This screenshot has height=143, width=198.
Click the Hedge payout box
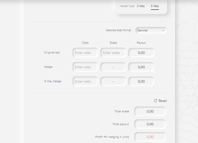(141, 67)
